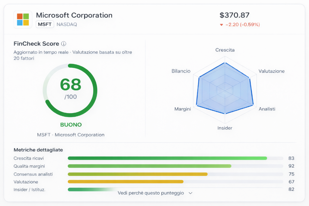Open the FinCheck Score info icon
This screenshot has width=309, height=206.
[64, 43]
